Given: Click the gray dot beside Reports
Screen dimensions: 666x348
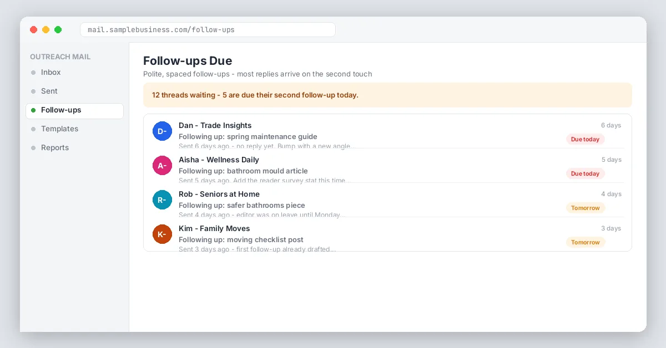Looking at the screenshot, I should coord(33,148).
